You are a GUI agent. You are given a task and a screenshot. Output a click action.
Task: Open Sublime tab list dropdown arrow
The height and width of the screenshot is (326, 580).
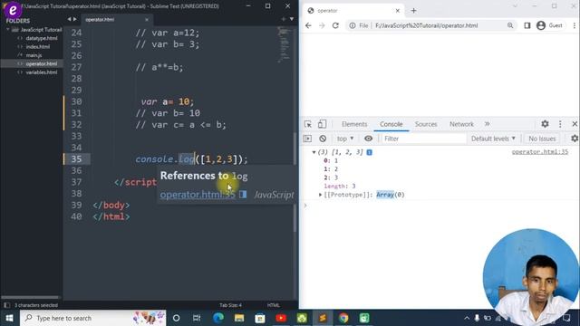click(x=292, y=19)
